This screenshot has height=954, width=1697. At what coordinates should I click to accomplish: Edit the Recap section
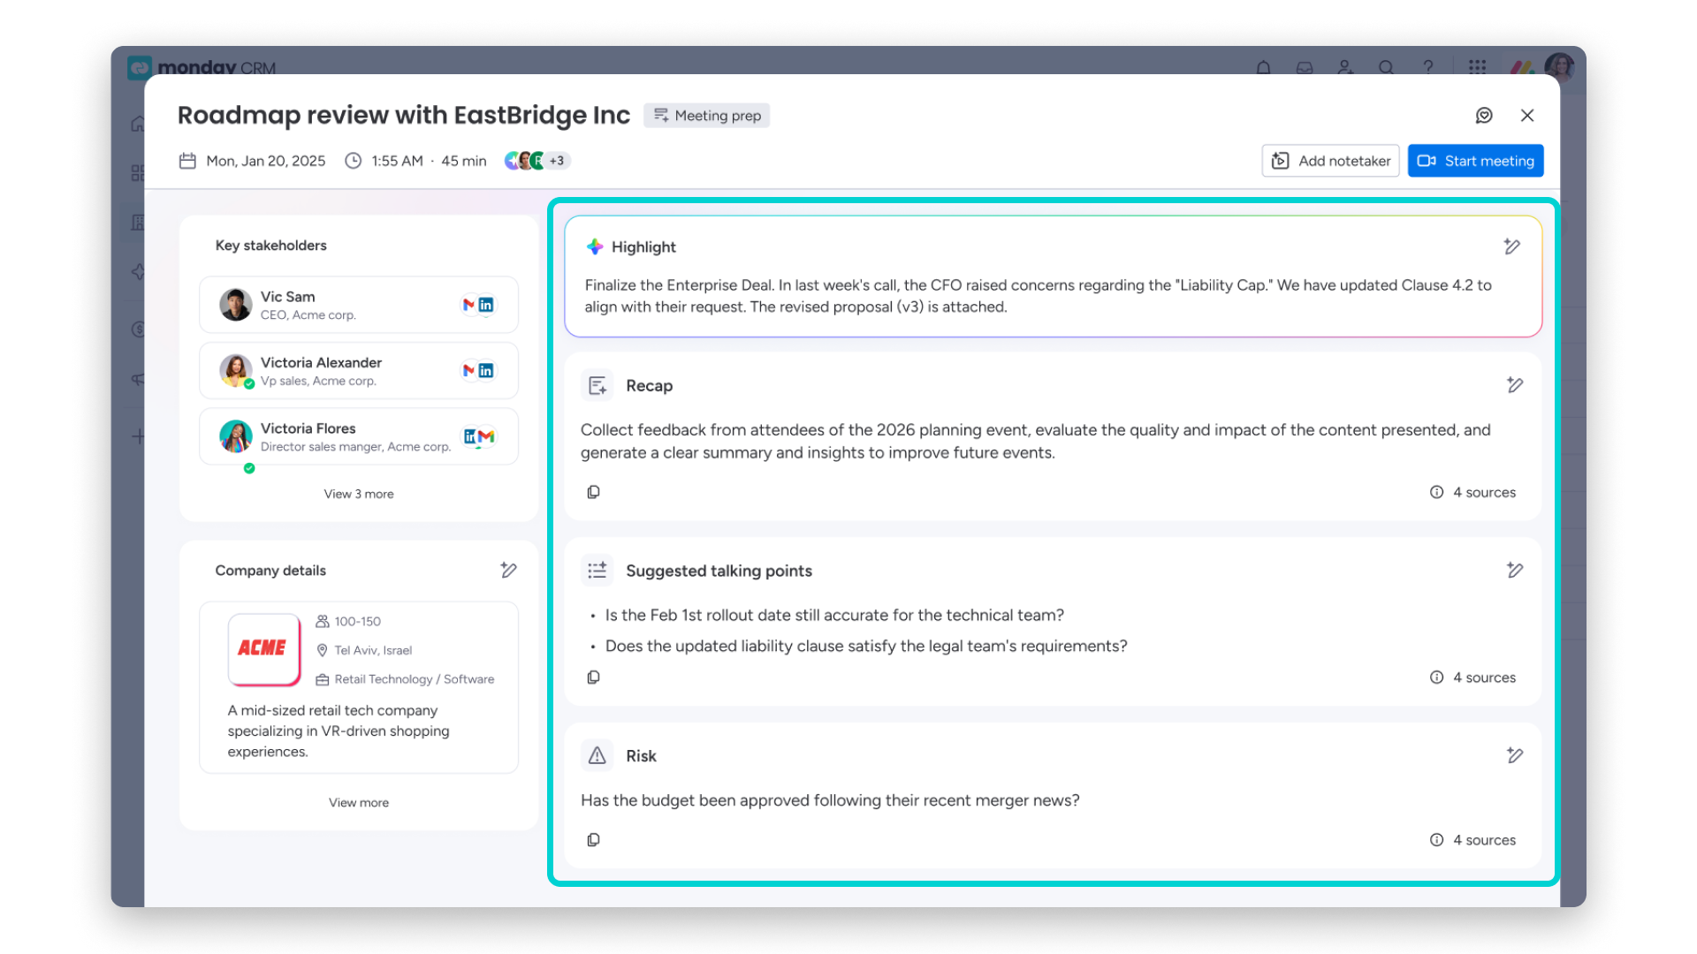[x=1515, y=385]
